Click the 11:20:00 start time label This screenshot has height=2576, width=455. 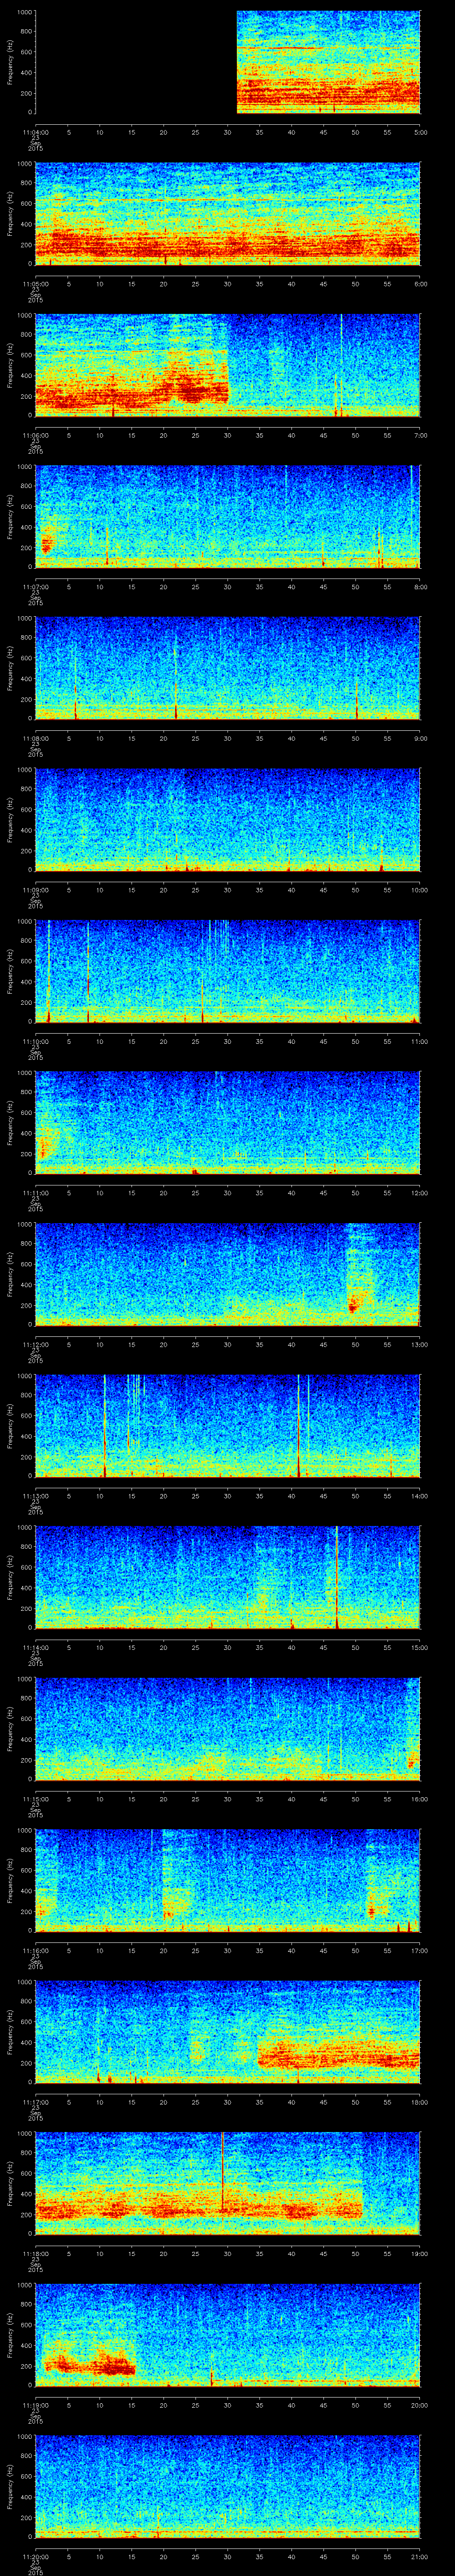(x=35, y=2557)
